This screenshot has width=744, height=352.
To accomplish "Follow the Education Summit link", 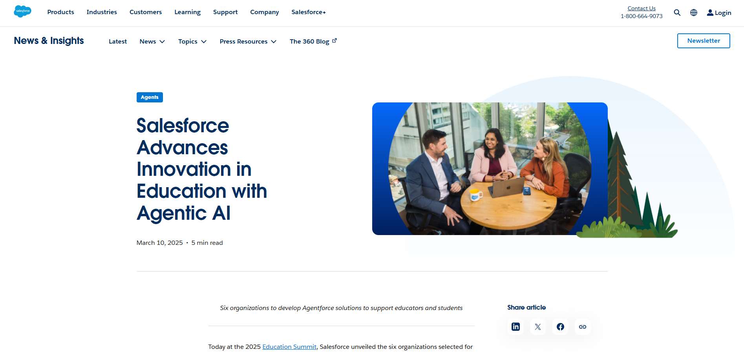I will click(x=289, y=347).
